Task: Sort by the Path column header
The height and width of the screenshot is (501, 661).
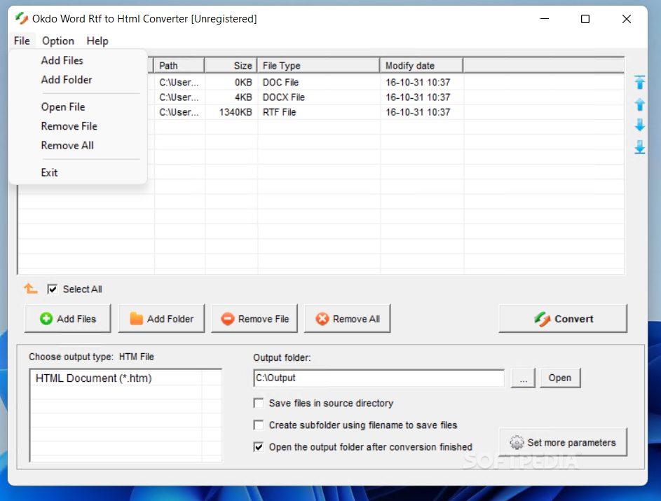Action: pos(179,66)
